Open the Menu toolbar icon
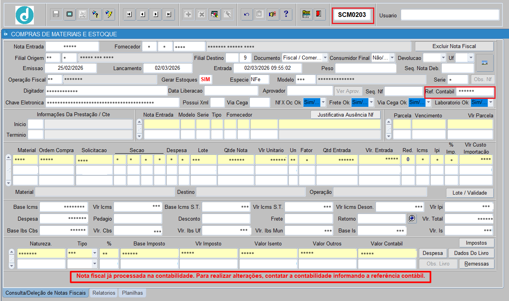 click(x=306, y=14)
